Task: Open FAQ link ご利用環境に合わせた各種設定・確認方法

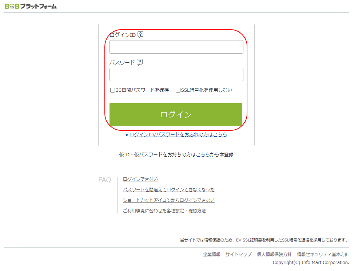Action: [x=164, y=211]
